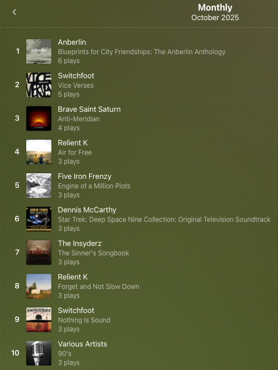Open the Monthly October 2025 header title
The width and height of the screenshot is (278, 370).
[215, 12]
